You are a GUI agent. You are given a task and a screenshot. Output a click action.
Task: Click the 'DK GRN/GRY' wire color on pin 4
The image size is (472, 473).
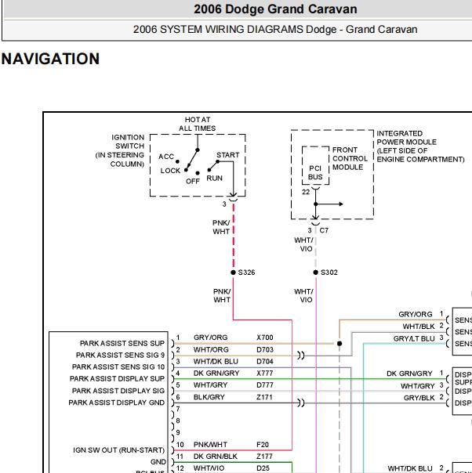[216, 373]
